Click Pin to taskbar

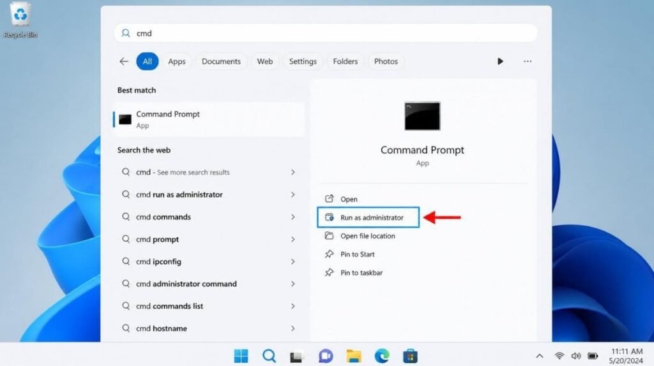354,273
